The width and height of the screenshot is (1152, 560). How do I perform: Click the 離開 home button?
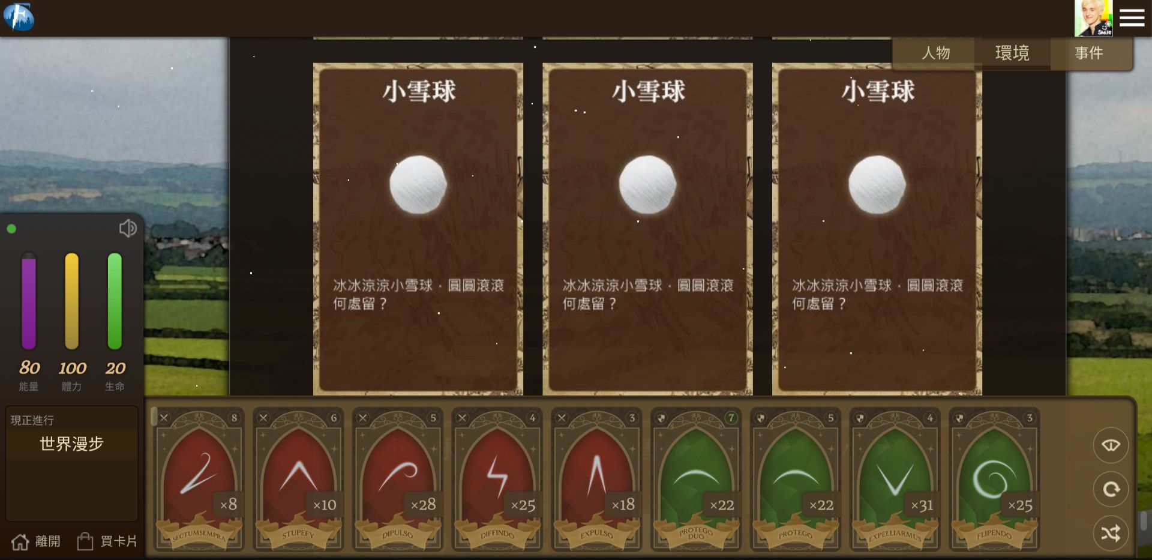pyautogui.click(x=36, y=541)
